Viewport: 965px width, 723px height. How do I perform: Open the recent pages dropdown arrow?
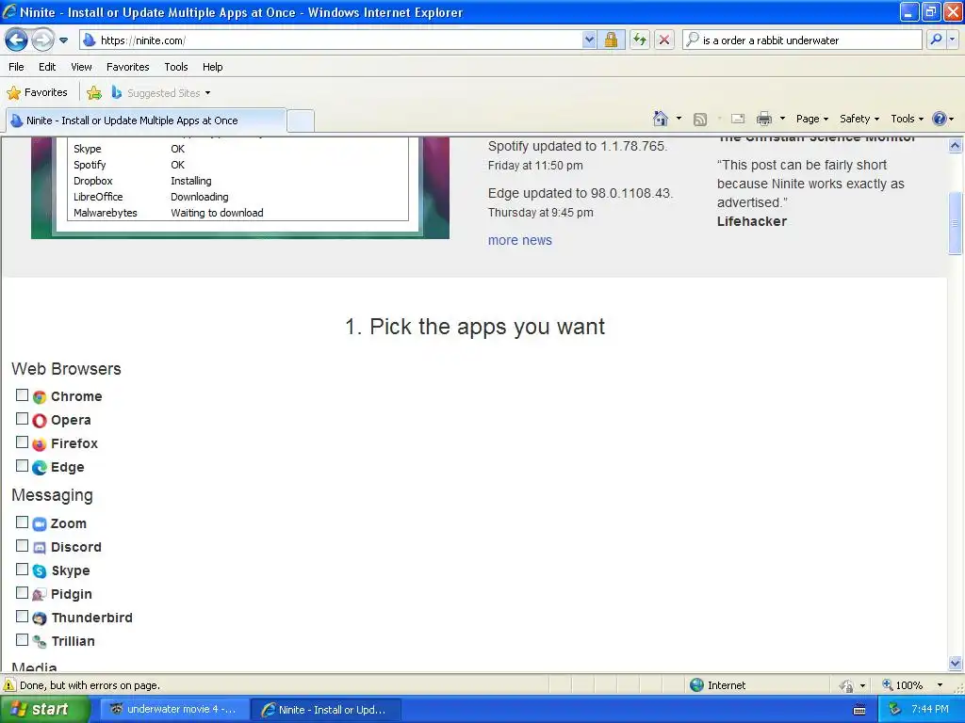63,40
